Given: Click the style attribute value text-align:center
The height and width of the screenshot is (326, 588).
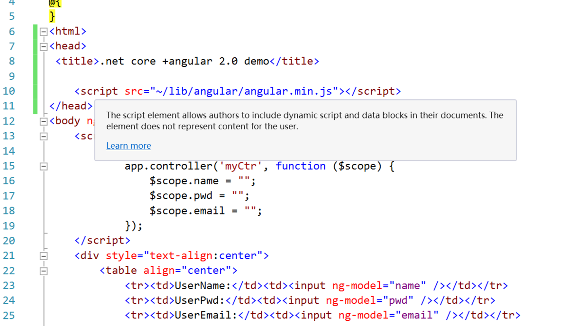Looking at the screenshot, I should (203, 256).
